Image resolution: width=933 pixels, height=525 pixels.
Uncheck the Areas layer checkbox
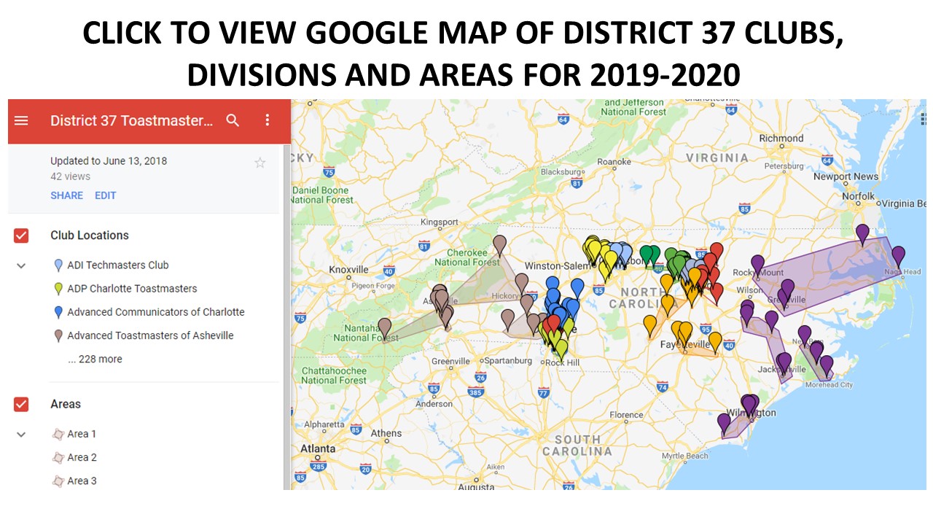21,404
